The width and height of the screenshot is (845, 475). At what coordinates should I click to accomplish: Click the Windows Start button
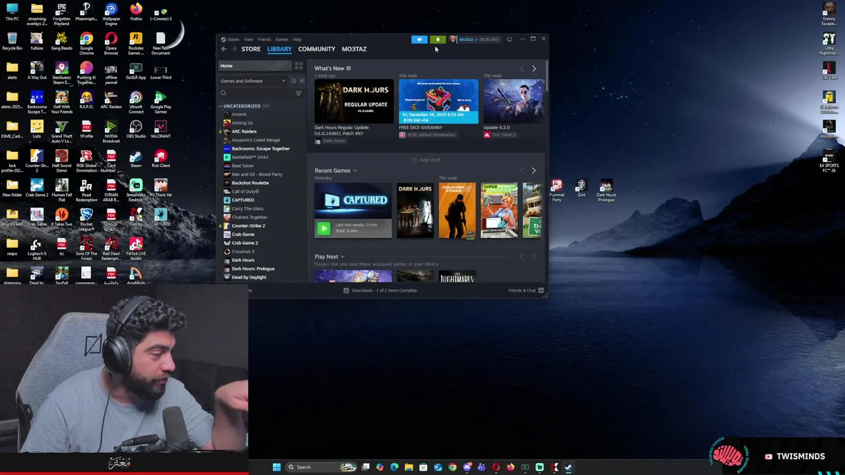coord(277,467)
